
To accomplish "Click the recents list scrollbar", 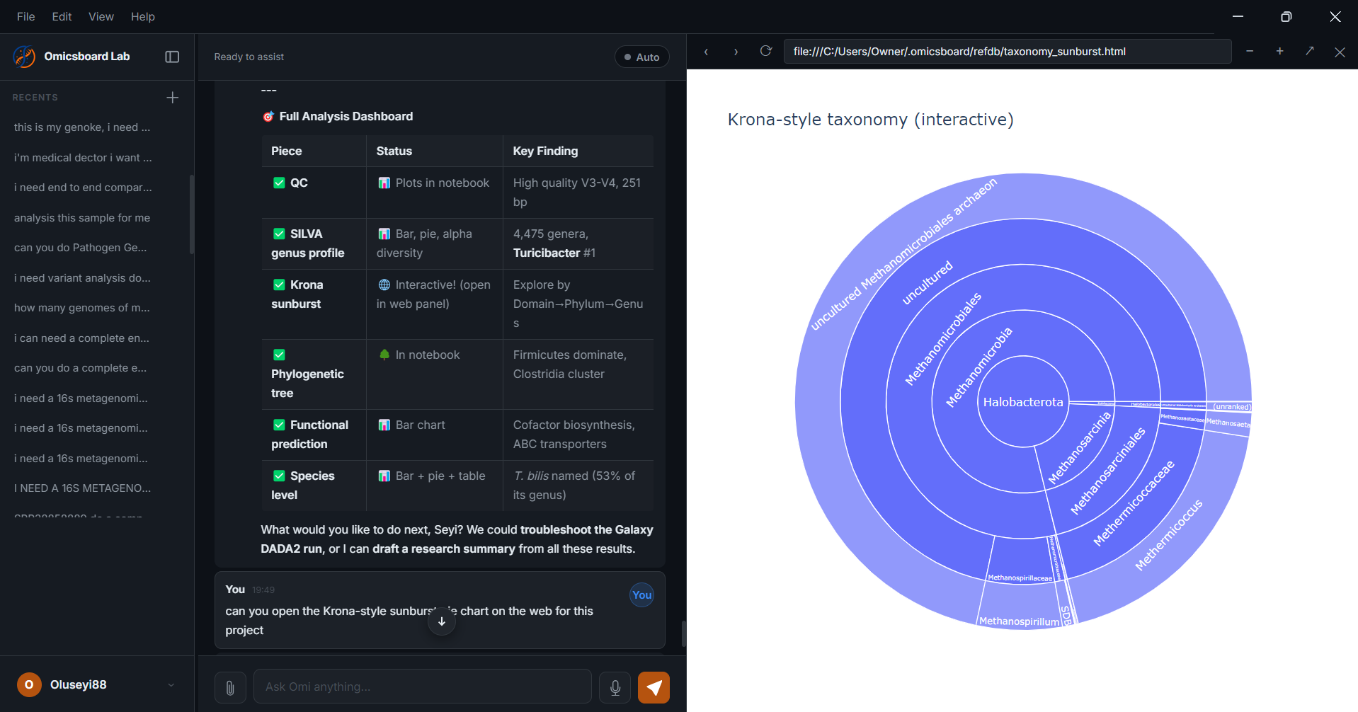I will (x=191, y=214).
